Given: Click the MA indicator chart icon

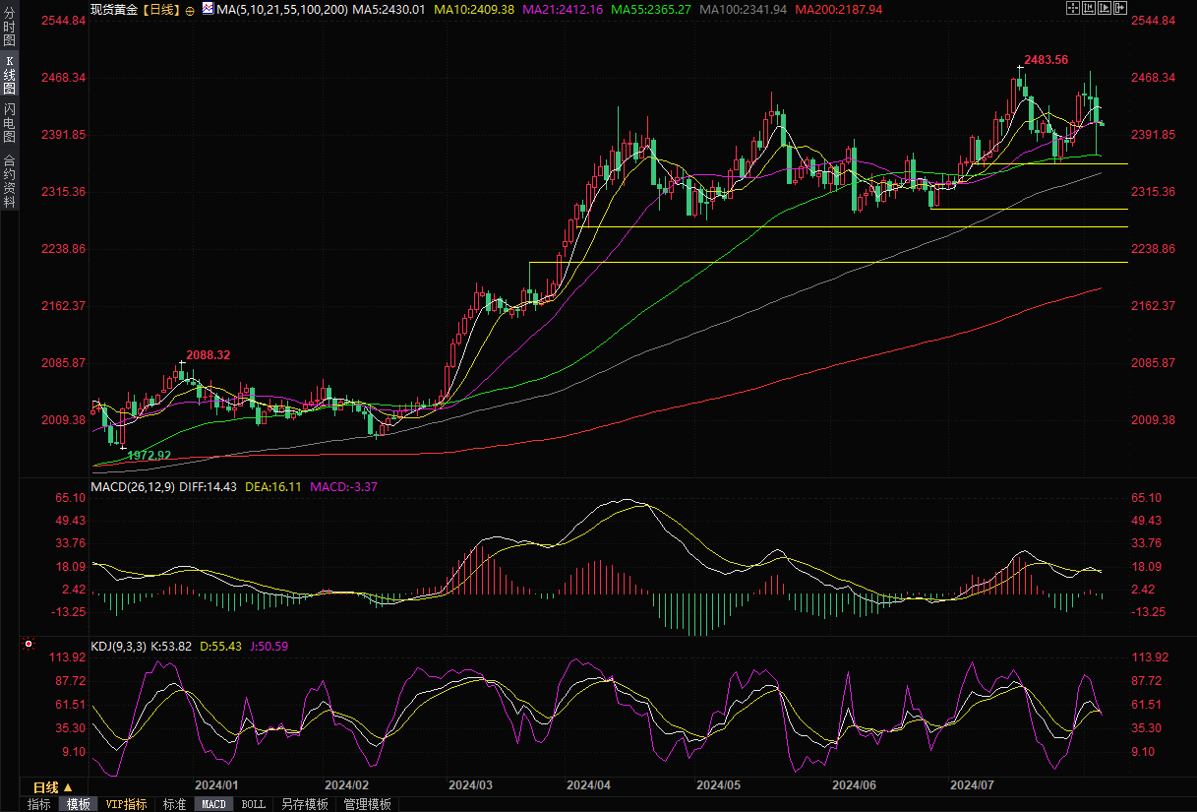Looking at the screenshot, I should coord(207,9).
